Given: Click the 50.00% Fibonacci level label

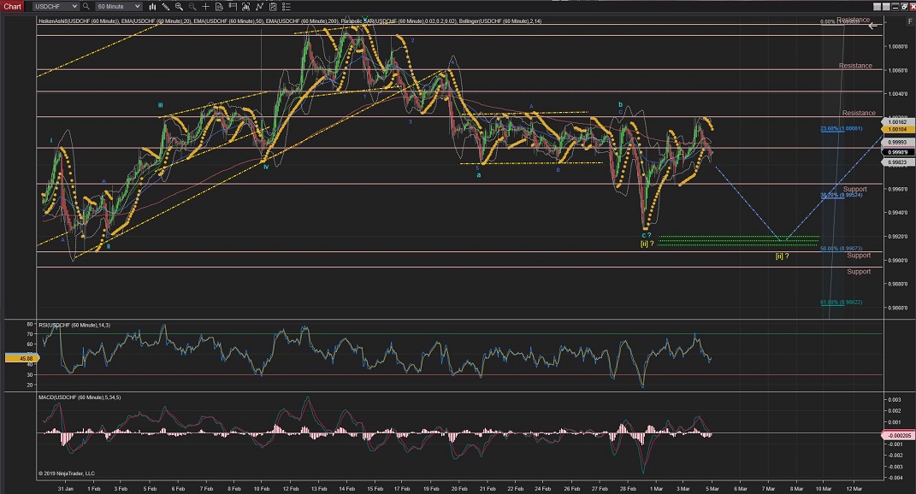Looking at the screenshot, I should [x=842, y=249].
